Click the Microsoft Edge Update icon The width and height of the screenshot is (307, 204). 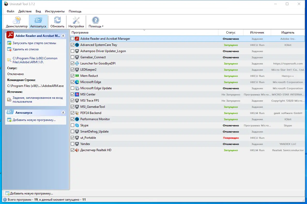pyautogui.click(x=77, y=88)
